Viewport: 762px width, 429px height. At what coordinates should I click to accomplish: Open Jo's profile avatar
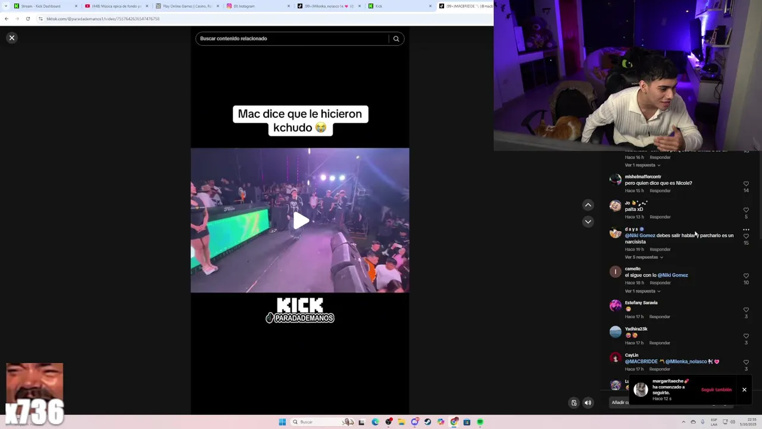click(x=616, y=206)
